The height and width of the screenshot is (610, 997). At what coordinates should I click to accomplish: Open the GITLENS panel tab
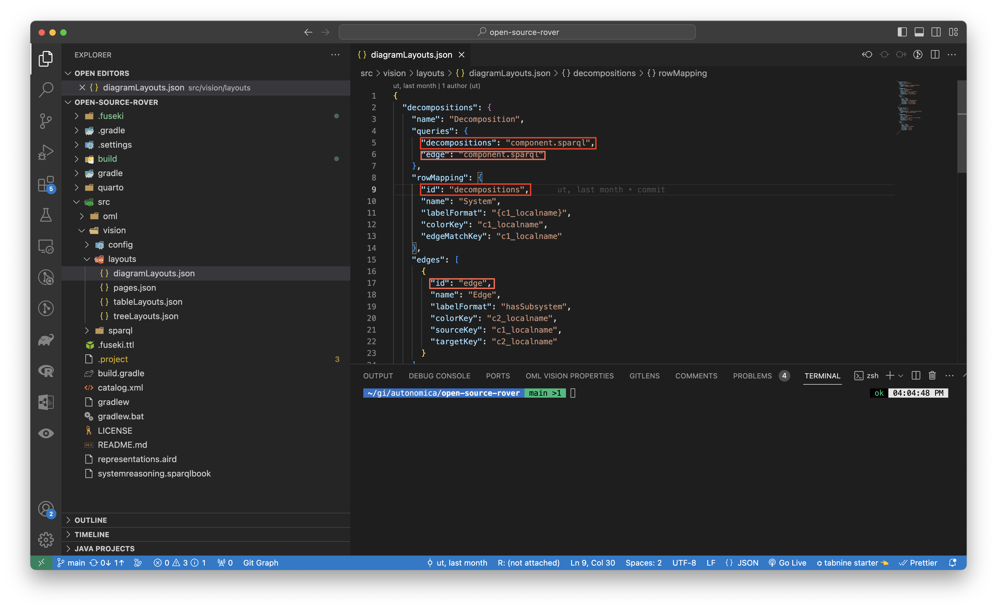tap(644, 376)
